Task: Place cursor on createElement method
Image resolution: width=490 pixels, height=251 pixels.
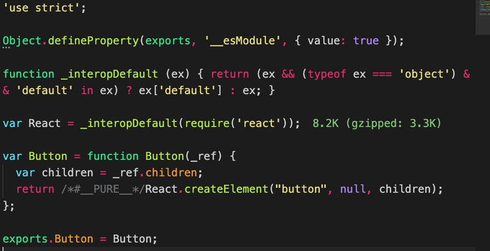Action: click(x=225, y=189)
